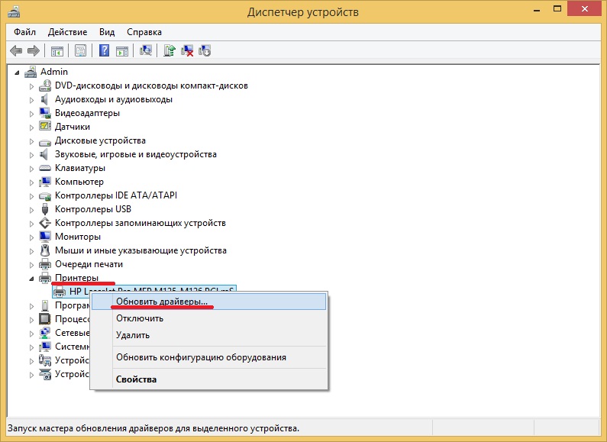The image size is (607, 442).
Task: Click the Disable device down-arrow icon
Action: (205, 50)
